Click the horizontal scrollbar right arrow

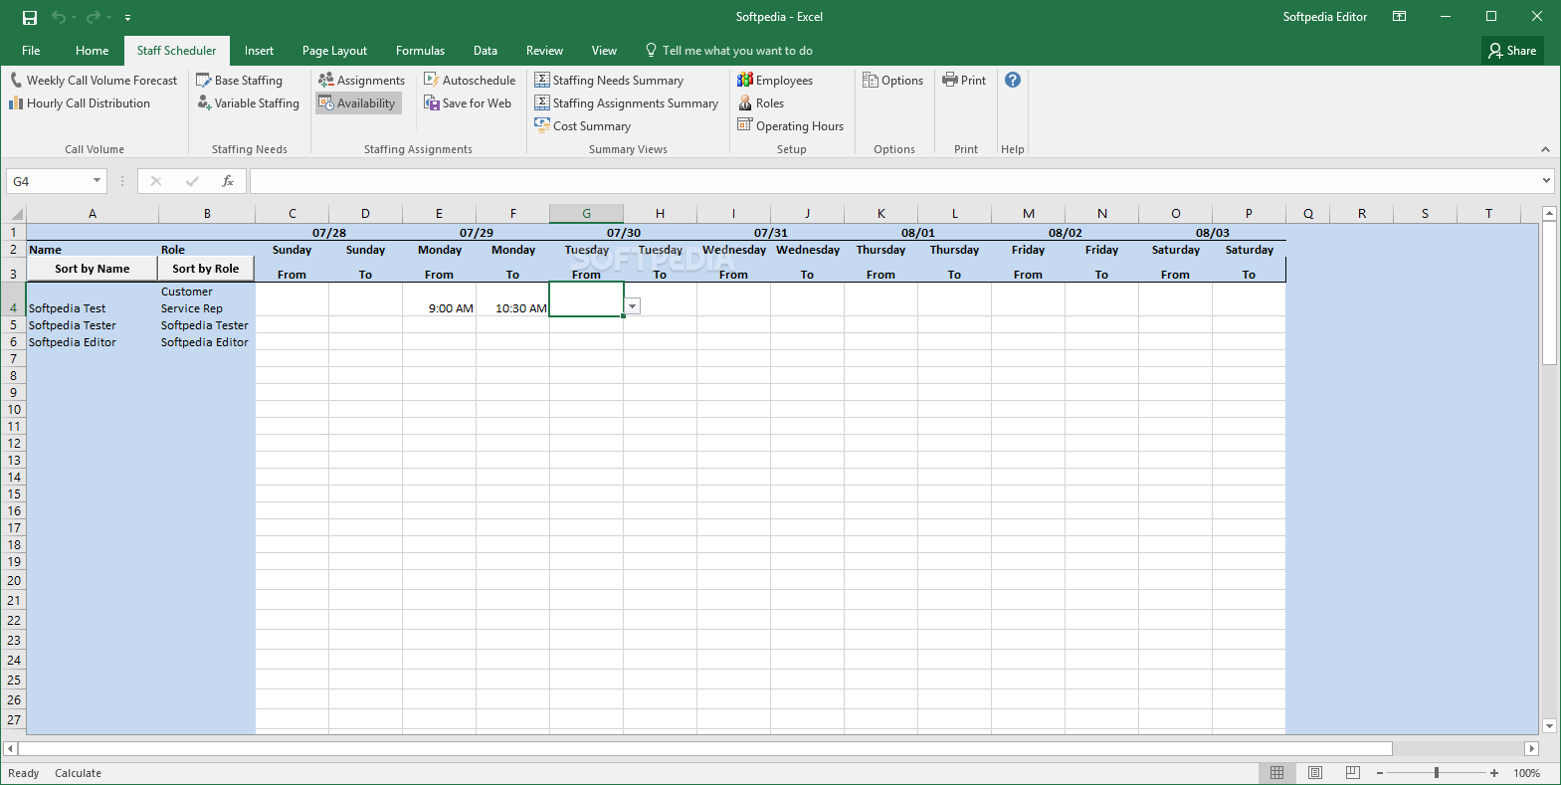tap(1532, 749)
